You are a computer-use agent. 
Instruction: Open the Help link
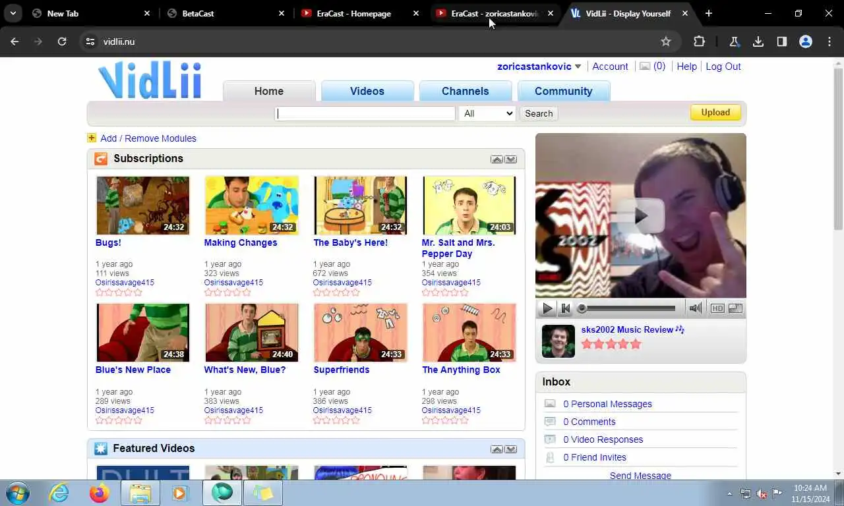pyautogui.click(x=686, y=67)
